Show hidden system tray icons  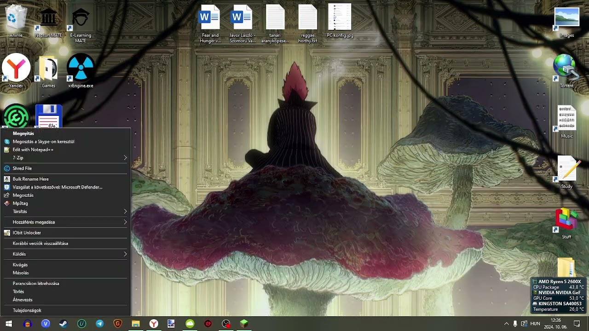click(x=506, y=324)
